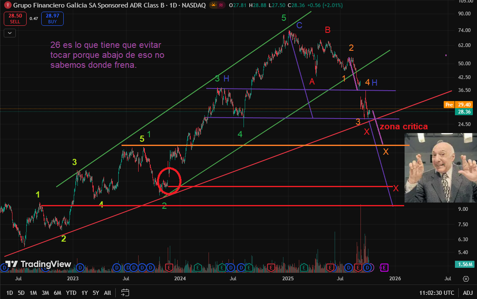477x299 pixels.
Task: Click the 36.50 price axis label
Action: [464, 90]
